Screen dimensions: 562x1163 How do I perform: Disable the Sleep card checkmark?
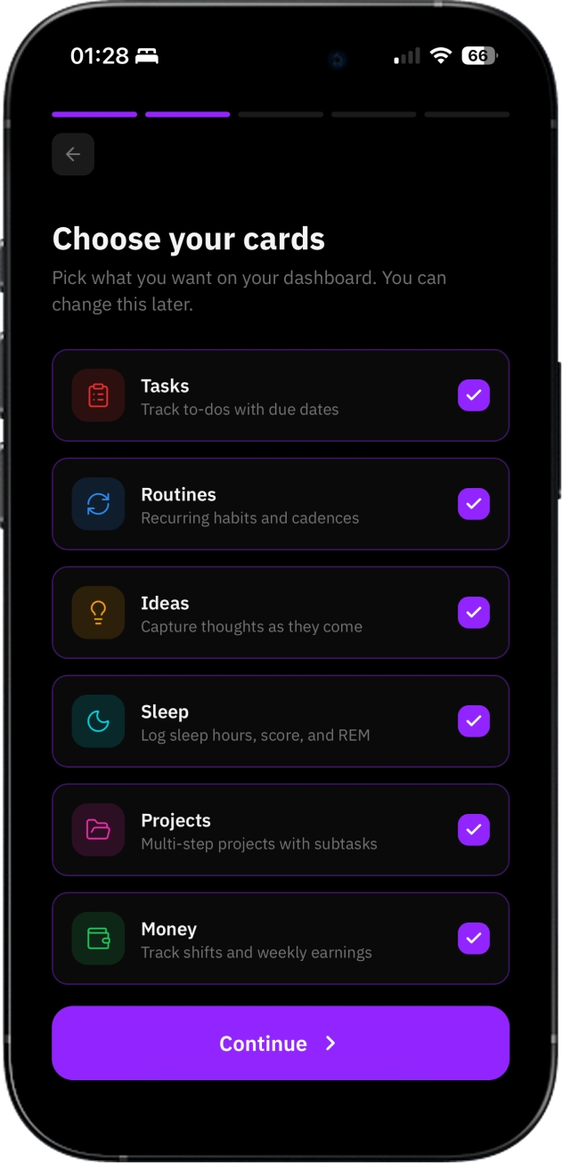coord(474,721)
